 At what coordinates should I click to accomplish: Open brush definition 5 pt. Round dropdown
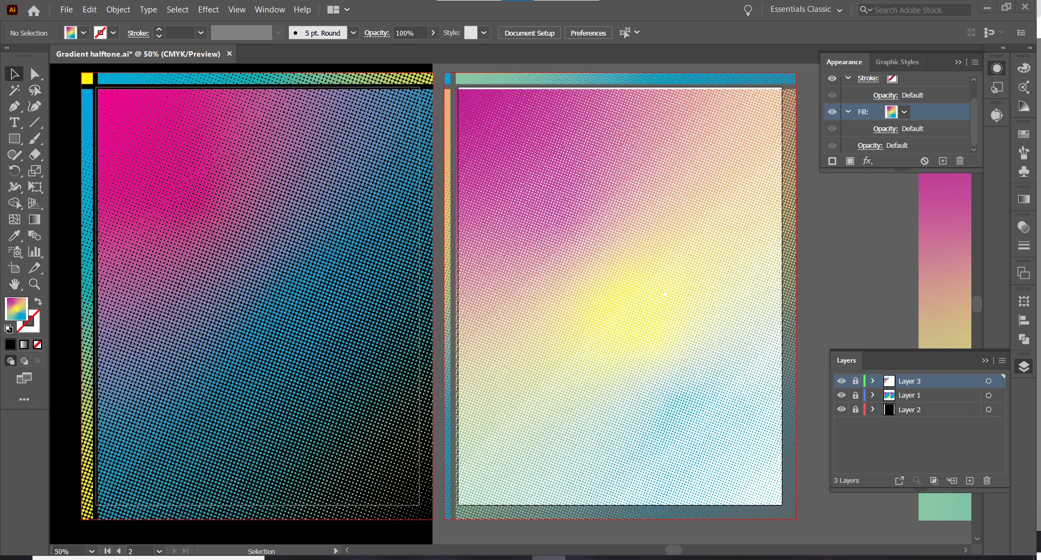(353, 33)
